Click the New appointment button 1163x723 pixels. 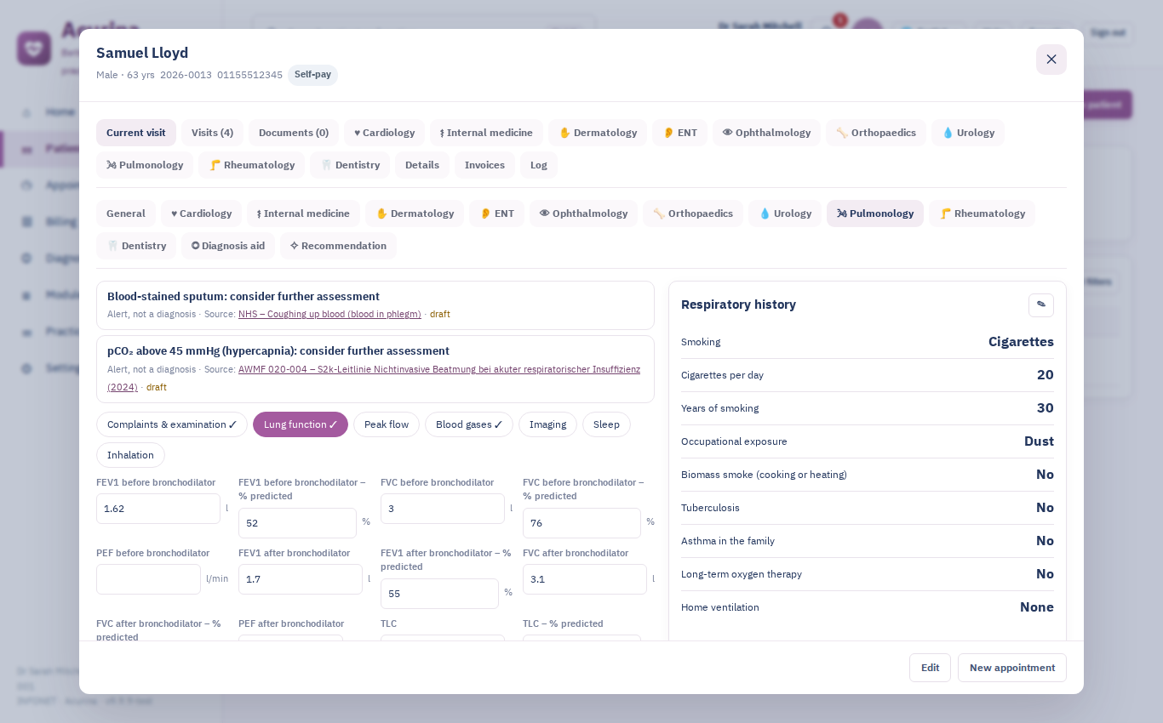[x=1012, y=668]
